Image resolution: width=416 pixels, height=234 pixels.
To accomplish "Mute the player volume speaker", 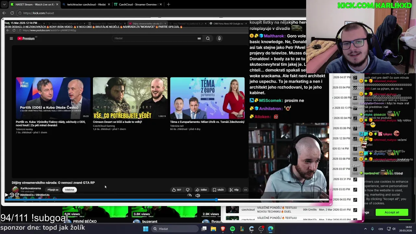I will pyautogui.click(x=198, y=195).
